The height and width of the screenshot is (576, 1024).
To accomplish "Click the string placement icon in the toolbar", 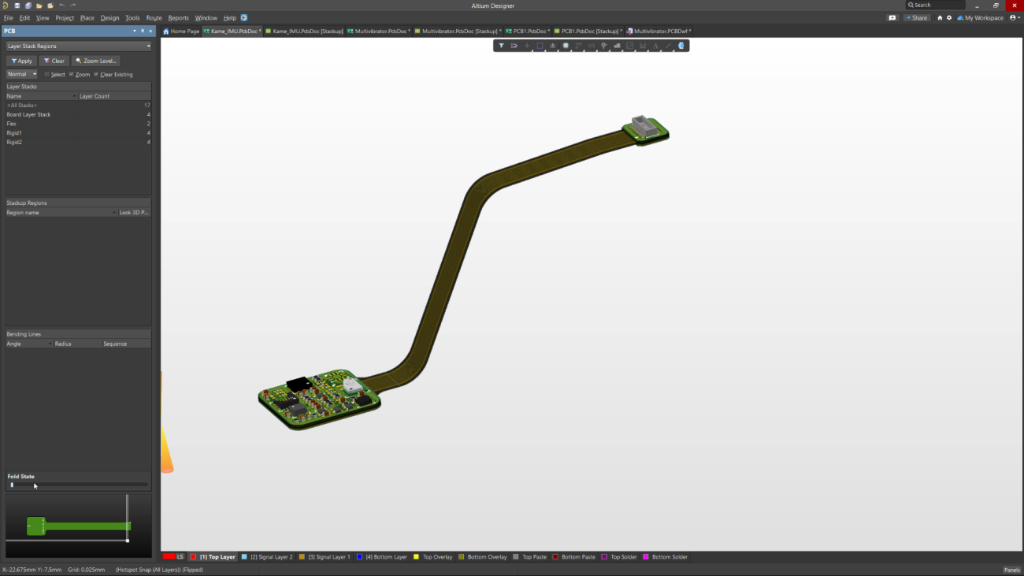I will (x=656, y=45).
